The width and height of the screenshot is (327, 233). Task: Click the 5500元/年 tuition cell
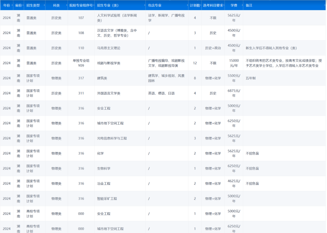234,78
